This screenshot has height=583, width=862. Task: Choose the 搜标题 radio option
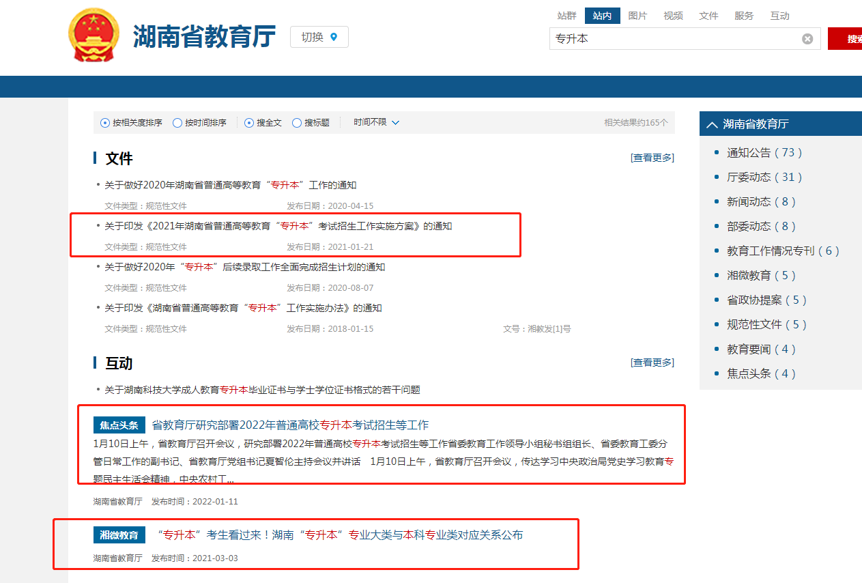click(297, 123)
